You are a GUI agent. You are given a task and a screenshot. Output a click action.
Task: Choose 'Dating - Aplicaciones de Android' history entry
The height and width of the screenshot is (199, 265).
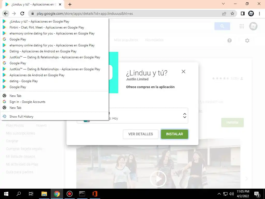click(x=54, y=51)
